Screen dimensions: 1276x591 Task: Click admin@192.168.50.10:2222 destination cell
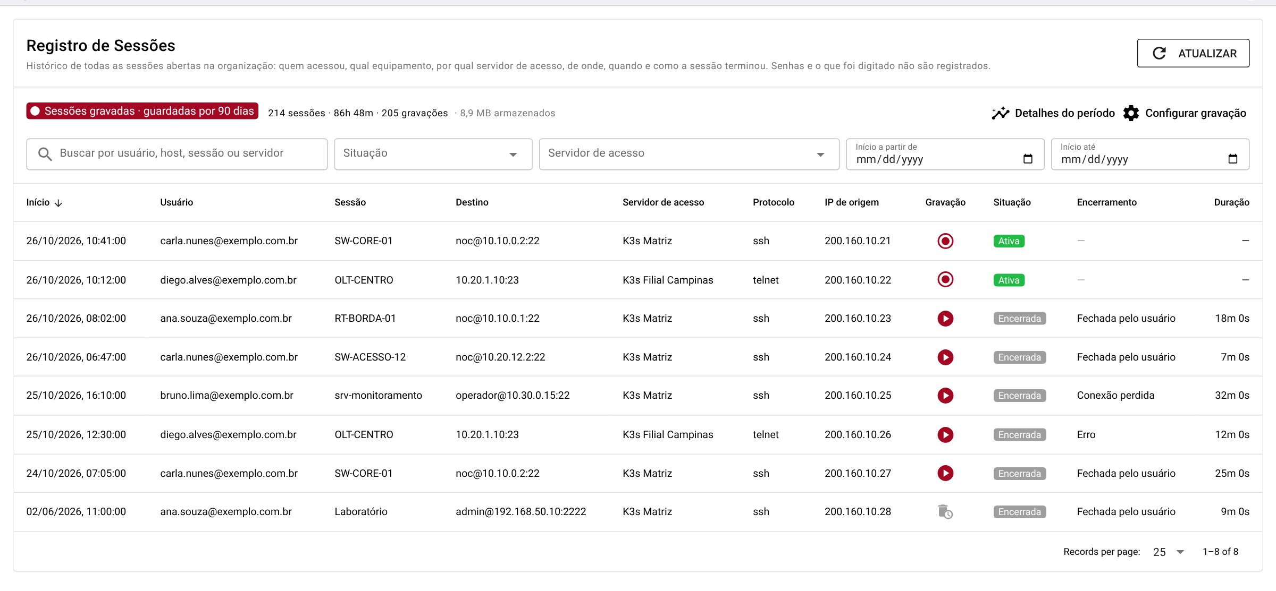521,512
